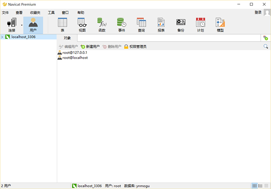
Task: Expand the localhost_3306 connection tree
Action: [2, 37]
